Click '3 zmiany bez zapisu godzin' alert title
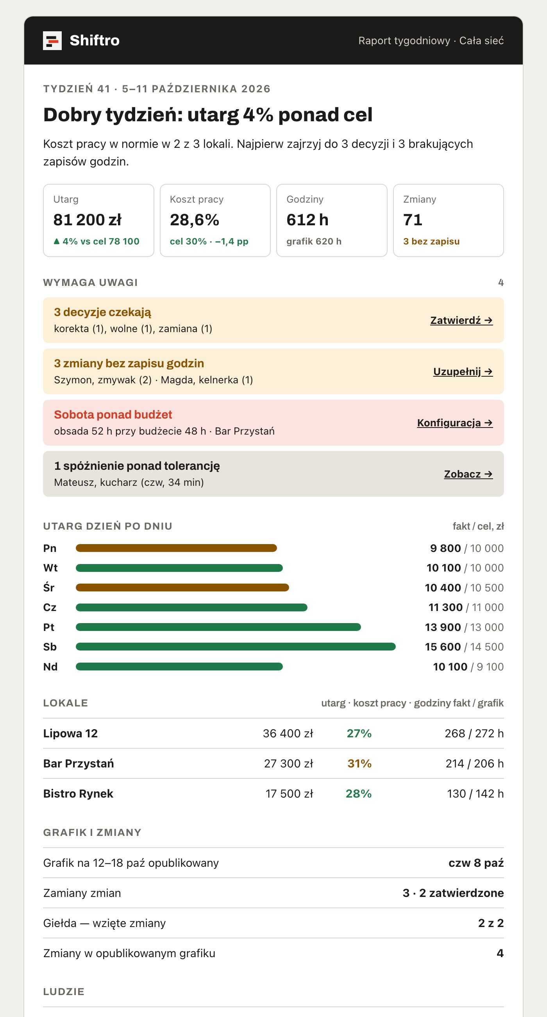Image resolution: width=547 pixels, height=1017 pixels. click(x=129, y=363)
